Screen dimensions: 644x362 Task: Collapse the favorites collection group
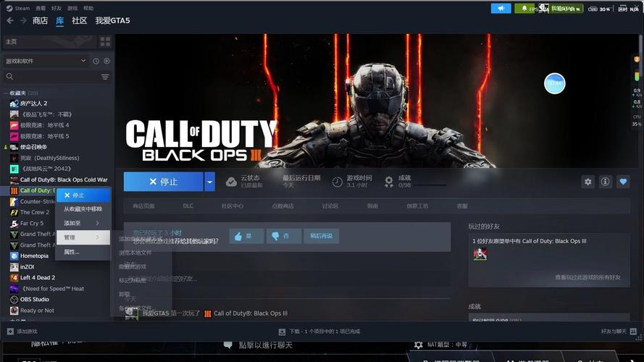[7, 93]
